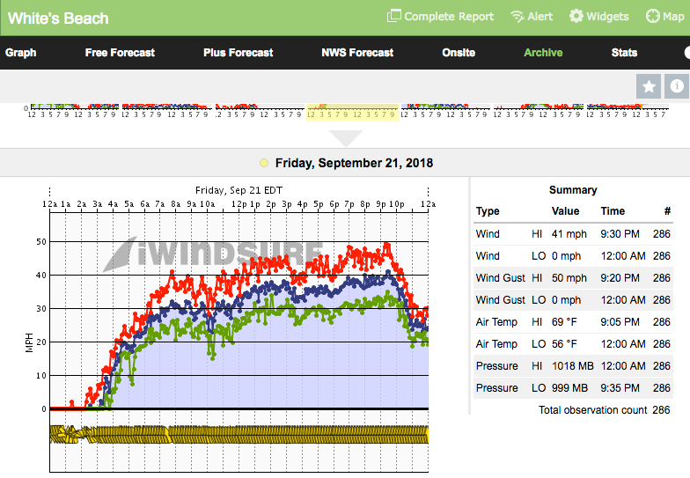Click the Pressure HI value 1018 MB
The width and height of the screenshot is (690, 478).
point(572,366)
